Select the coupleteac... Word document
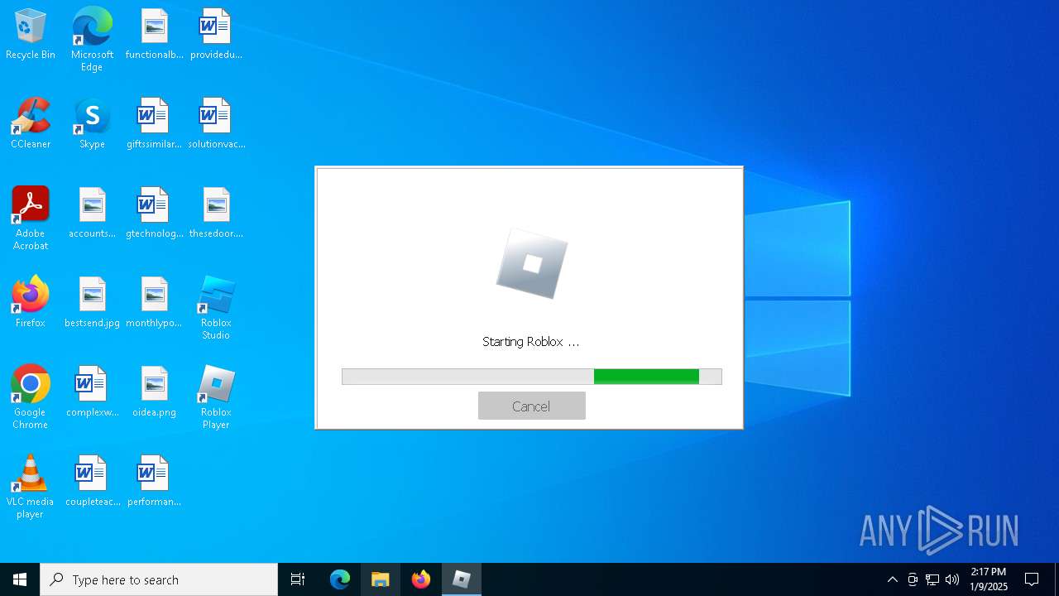 (92, 482)
